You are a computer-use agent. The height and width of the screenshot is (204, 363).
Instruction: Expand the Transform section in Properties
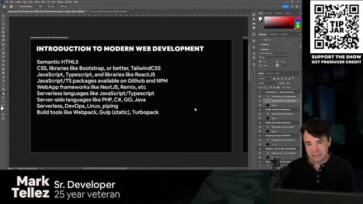coord(259,44)
